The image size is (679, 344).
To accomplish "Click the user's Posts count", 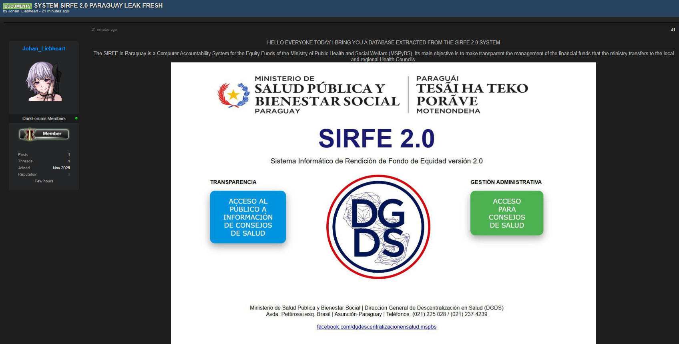I will 69,155.
